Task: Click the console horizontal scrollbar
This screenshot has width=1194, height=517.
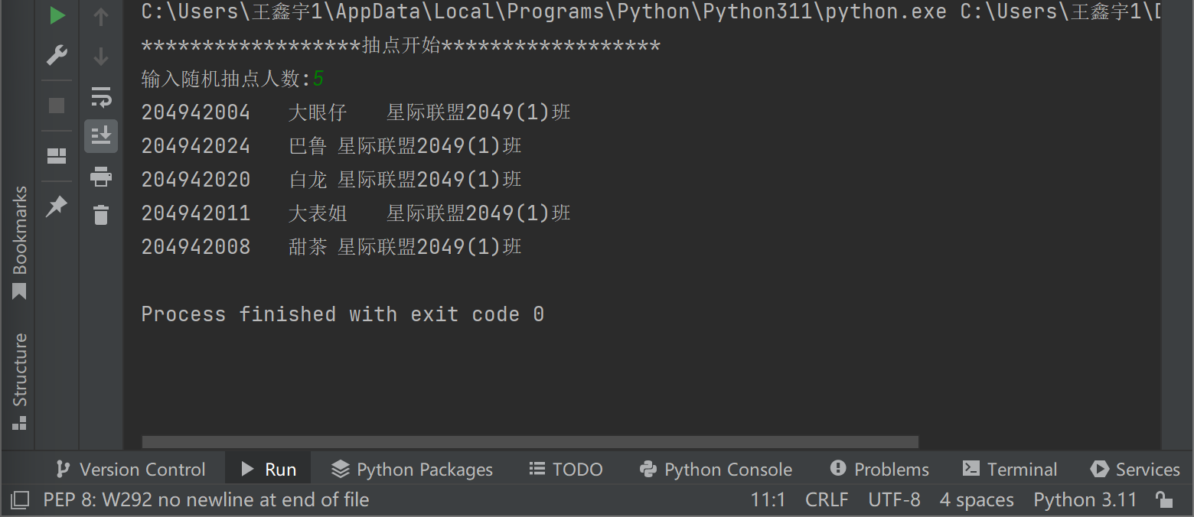Action: tap(530, 442)
